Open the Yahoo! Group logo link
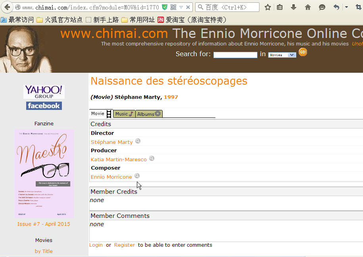Screen dimensions: 363x257 point(44,92)
